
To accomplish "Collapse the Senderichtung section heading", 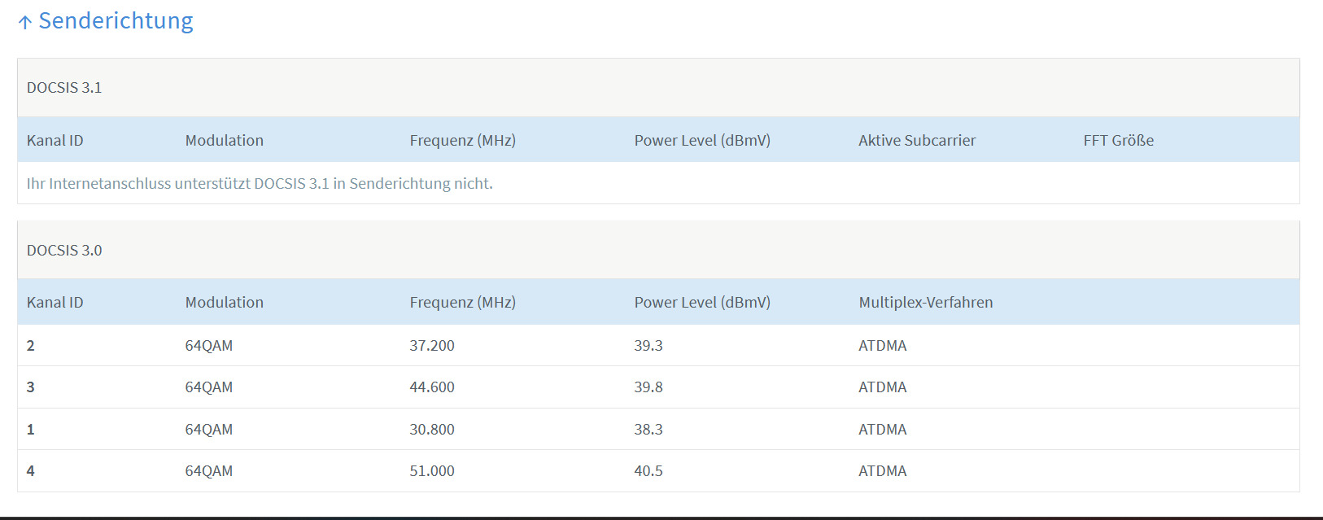I will [116, 21].
